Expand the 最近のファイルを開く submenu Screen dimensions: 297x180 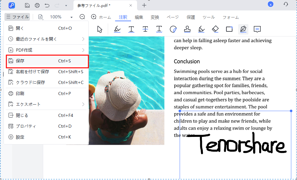[x=83, y=39]
